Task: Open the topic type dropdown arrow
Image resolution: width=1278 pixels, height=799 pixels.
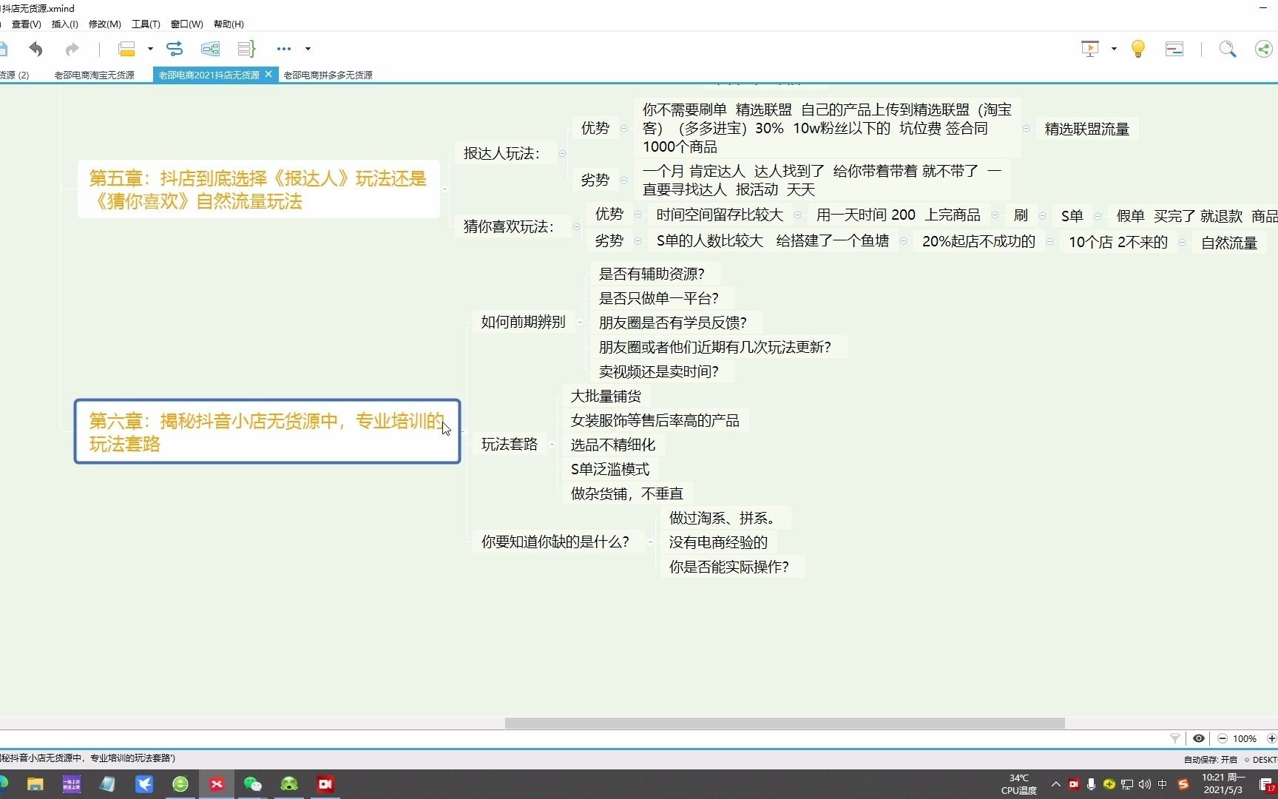Action: coord(150,49)
